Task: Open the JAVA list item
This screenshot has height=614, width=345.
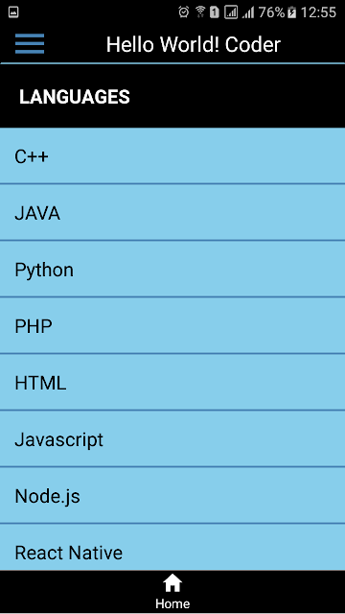Action: tap(172, 212)
